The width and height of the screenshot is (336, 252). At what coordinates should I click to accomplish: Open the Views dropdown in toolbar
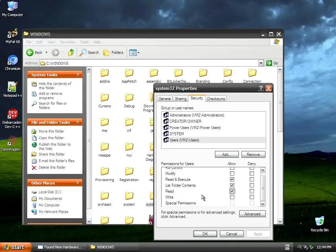(x=139, y=52)
